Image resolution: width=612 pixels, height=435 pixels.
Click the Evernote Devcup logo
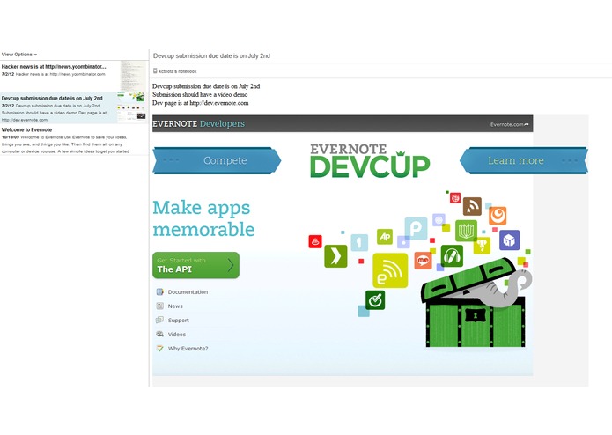click(x=370, y=161)
